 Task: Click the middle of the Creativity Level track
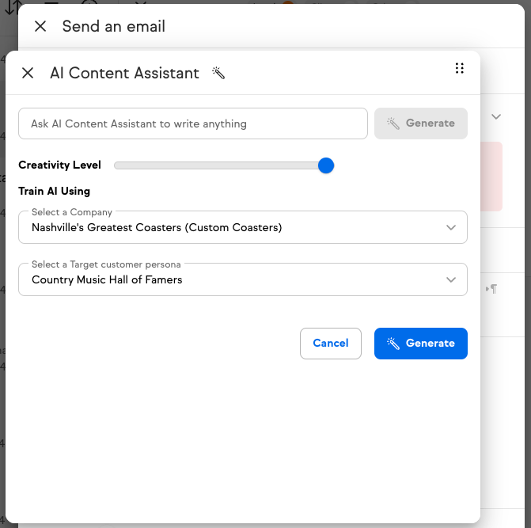coord(220,165)
